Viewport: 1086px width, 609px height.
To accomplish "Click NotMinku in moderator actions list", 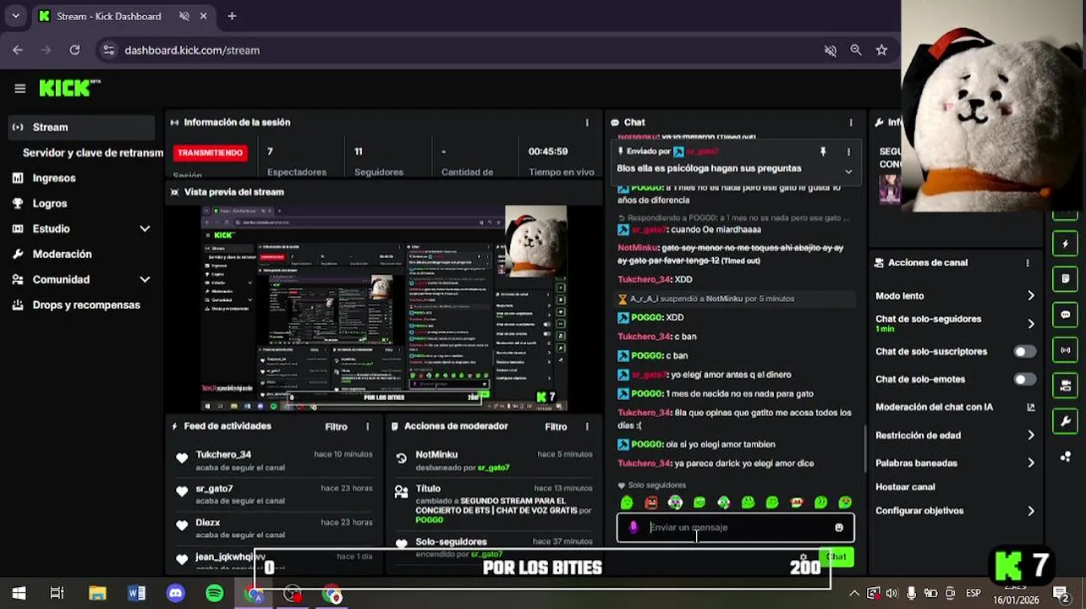I will pyautogui.click(x=436, y=454).
